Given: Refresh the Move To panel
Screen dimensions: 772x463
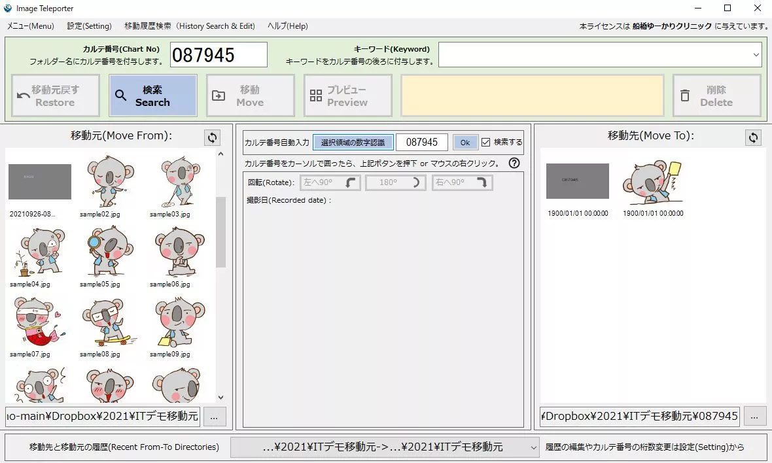Looking at the screenshot, I should [x=754, y=137].
